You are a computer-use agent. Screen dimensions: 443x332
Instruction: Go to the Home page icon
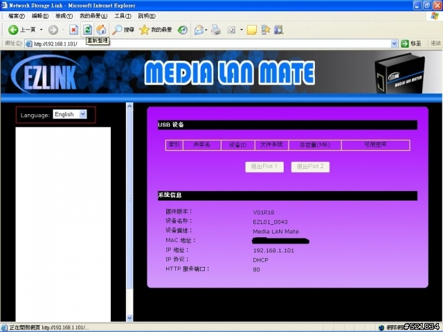[x=101, y=30]
